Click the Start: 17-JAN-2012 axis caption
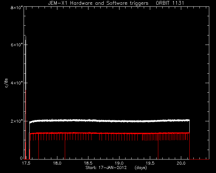This screenshot has width=216, height=173. pyautogui.click(x=106, y=168)
